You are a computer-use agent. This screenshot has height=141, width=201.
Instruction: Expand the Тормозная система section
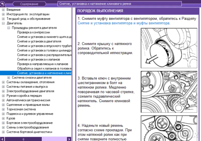pos(3,109)
